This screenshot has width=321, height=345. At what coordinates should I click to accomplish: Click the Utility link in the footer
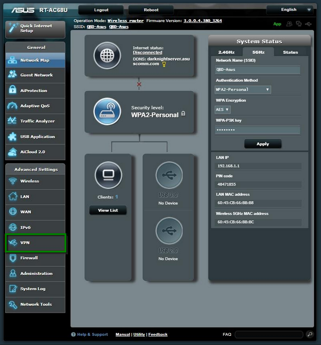139,334
